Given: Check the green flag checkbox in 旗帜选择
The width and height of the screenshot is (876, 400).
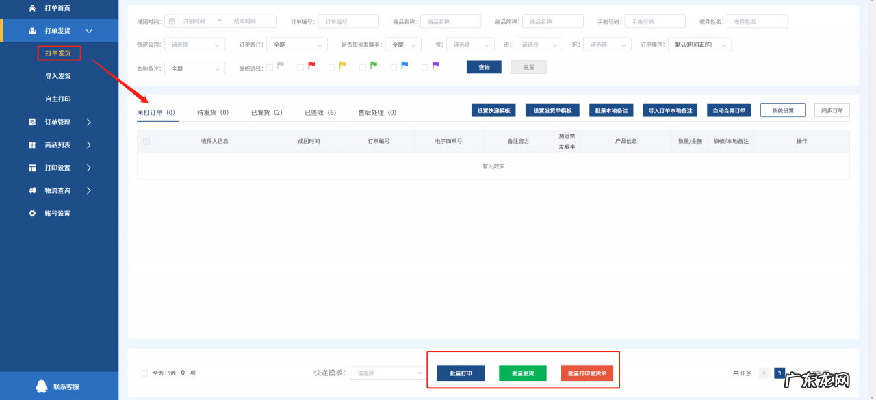Looking at the screenshot, I should pos(363,66).
